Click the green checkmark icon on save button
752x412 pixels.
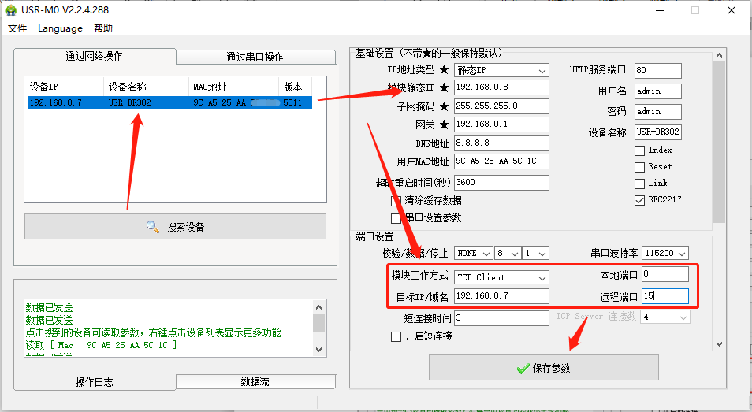tap(523, 369)
